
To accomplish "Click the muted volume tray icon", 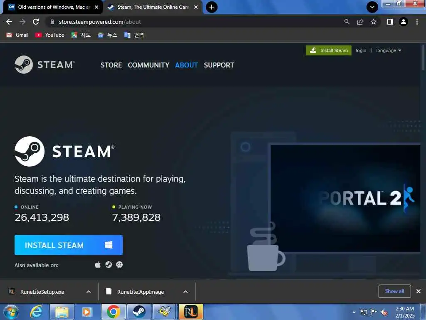I will (x=384, y=312).
